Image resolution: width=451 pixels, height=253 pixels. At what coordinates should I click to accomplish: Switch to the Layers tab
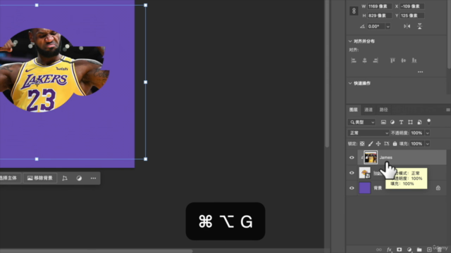(x=354, y=110)
